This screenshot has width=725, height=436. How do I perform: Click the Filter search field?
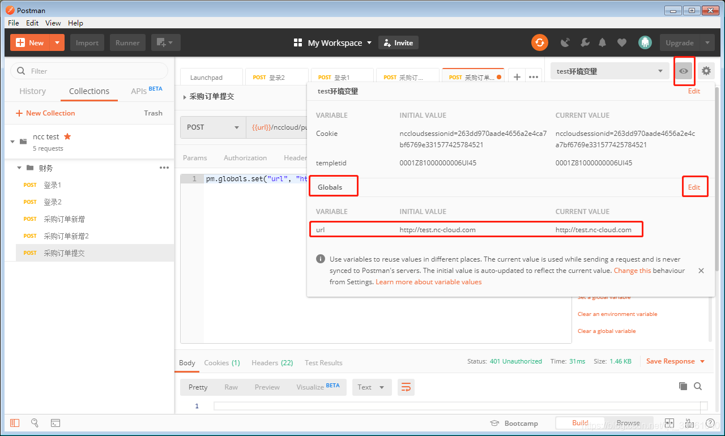[89, 71]
